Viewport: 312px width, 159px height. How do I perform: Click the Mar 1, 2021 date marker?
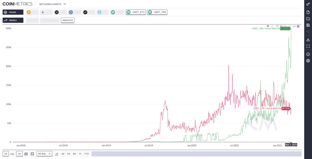(291, 145)
